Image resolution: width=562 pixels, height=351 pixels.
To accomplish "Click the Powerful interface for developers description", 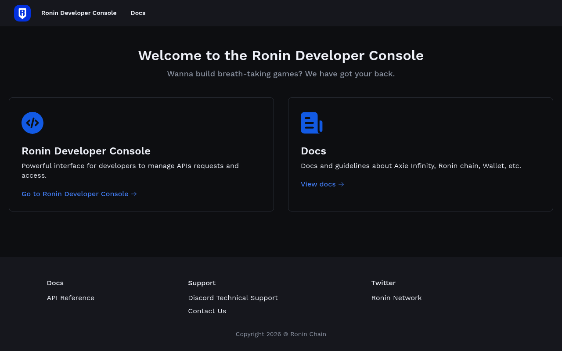I will tap(130, 171).
